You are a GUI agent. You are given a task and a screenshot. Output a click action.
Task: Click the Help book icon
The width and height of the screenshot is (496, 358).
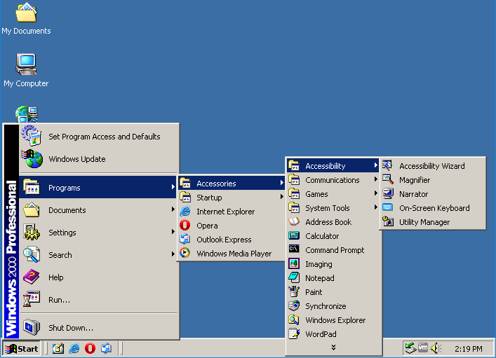tap(32, 277)
